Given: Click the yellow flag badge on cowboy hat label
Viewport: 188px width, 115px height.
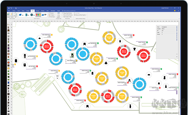Looking at the screenshot, I should coord(52,35).
